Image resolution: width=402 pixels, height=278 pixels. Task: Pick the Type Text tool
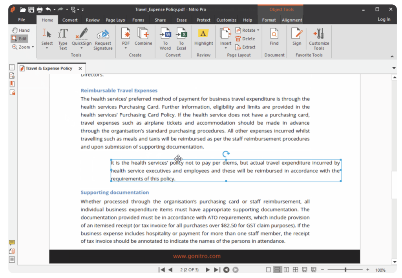click(63, 39)
